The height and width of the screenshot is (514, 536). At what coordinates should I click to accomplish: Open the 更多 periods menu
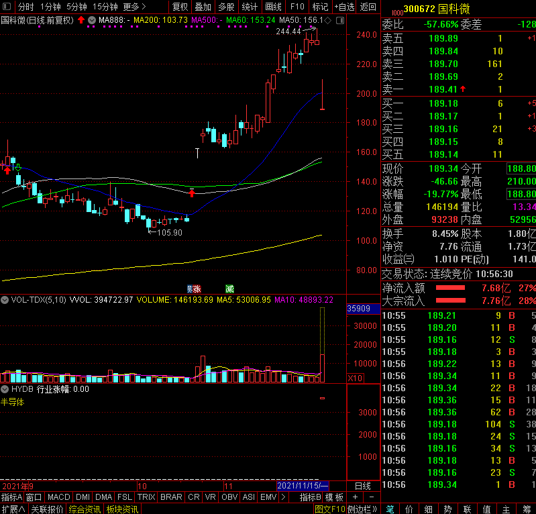[x=134, y=7]
